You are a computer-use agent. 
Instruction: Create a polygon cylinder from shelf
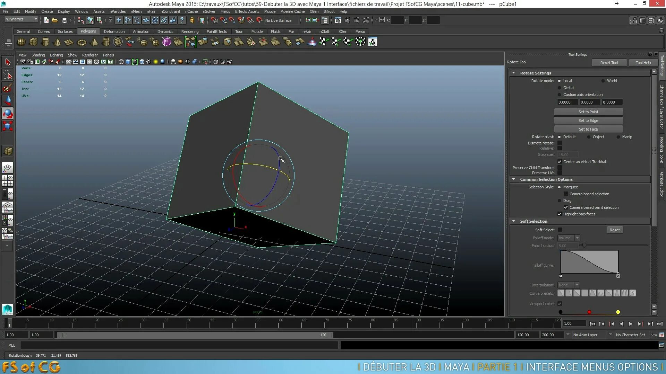(x=45, y=42)
